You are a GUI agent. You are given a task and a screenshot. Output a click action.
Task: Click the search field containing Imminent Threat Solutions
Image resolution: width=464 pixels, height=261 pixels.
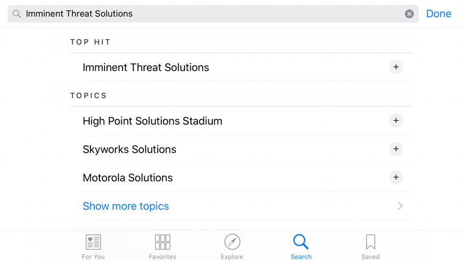pyautogui.click(x=213, y=14)
